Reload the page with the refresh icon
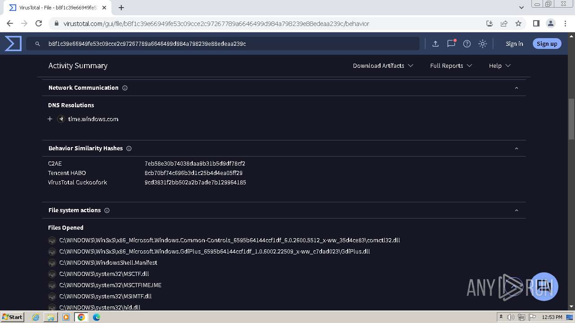 click(x=39, y=23)
